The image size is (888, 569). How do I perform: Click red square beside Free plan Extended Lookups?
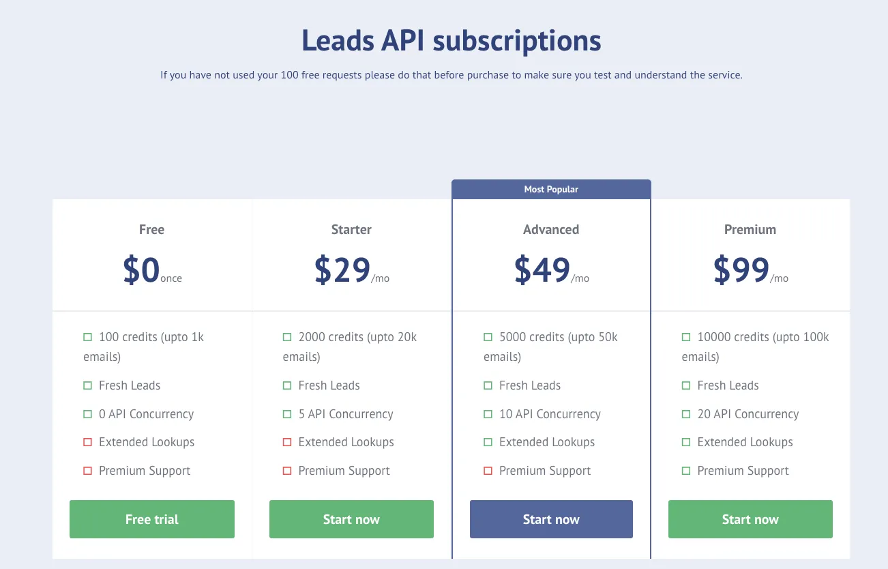(x=87, y=442)
